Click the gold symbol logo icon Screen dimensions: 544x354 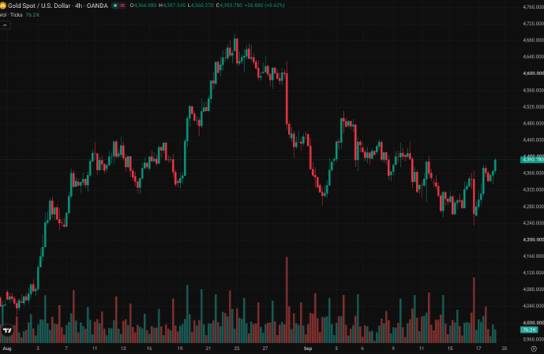pos(2,6)
